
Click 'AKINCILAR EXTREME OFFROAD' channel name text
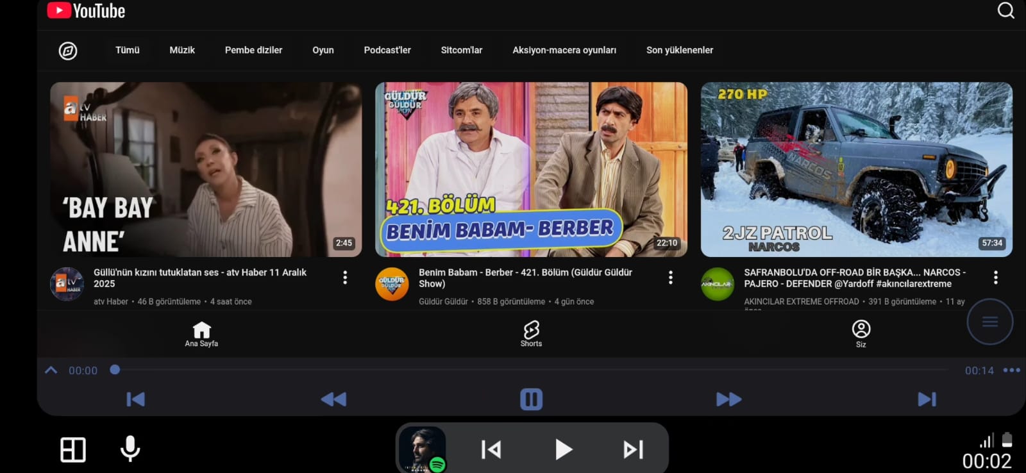click(802, 301)
